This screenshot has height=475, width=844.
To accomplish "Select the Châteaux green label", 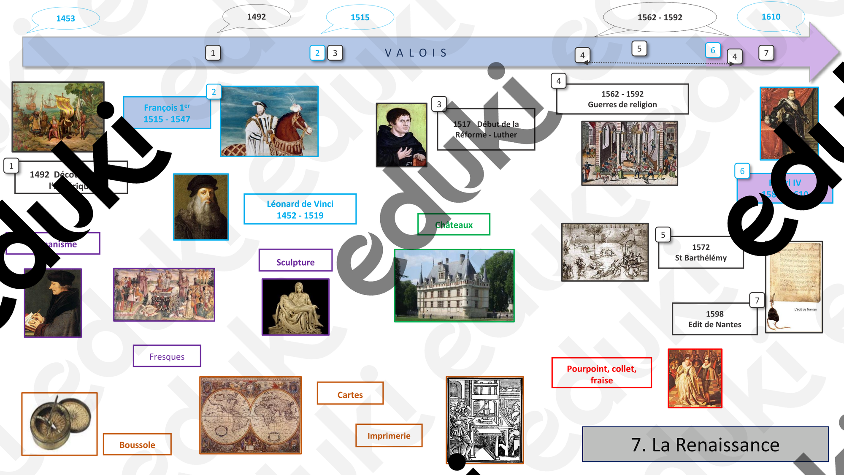I will (454, 225).
